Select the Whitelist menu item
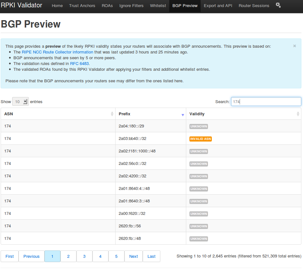The width and height of the screenshot is (303, 269). click(x=158, y=6)
